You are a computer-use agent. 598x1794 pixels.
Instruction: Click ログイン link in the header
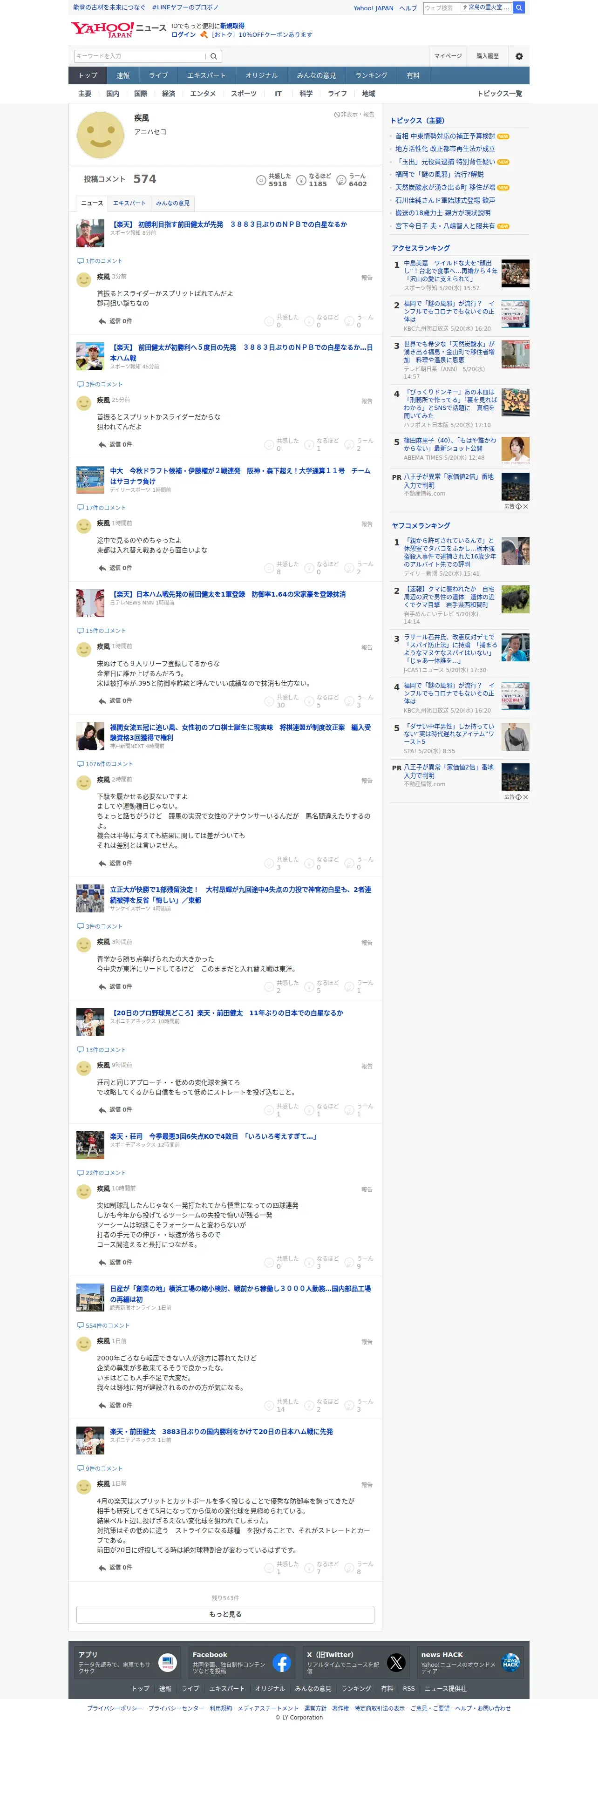click(183, 35)
